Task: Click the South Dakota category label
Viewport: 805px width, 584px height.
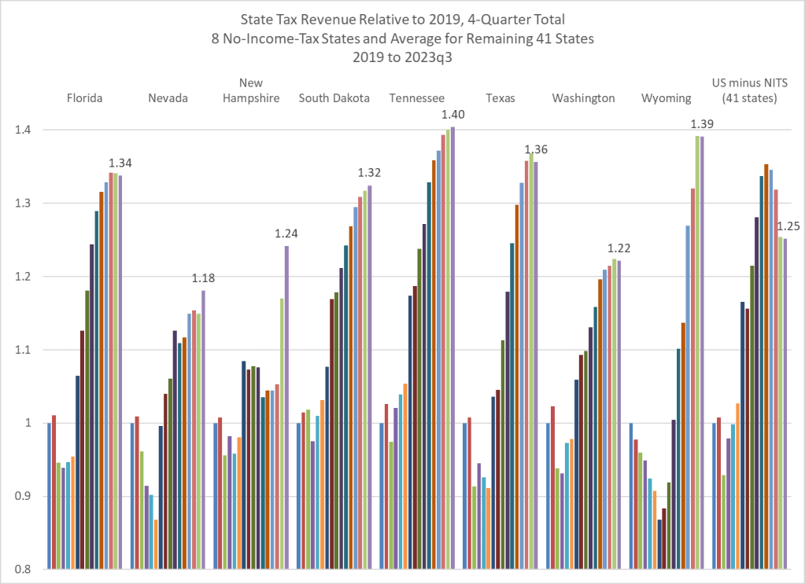Action: 334,98
